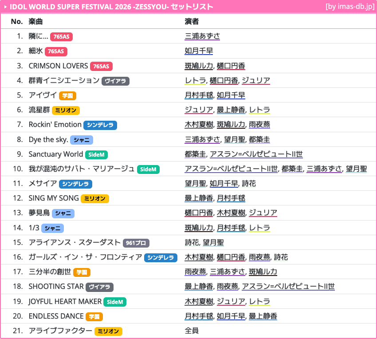Open レトラ link in 1/3 row
The height and width of the screenshot is (339, 377).
(259, 228)
